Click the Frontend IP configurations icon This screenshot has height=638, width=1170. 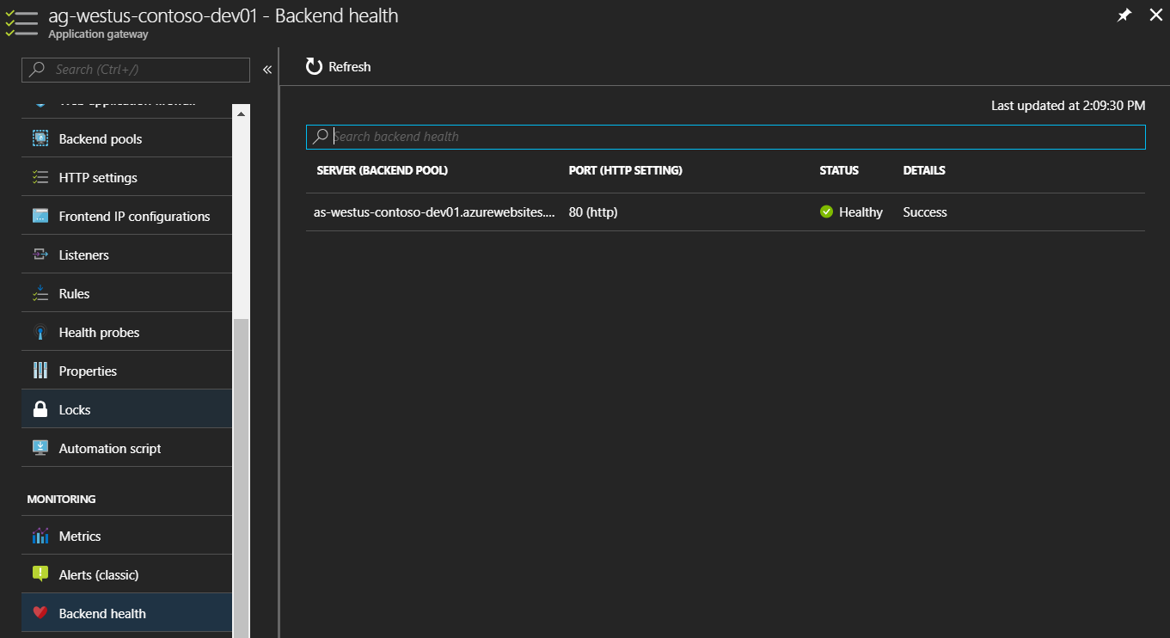tap(40, 216)
